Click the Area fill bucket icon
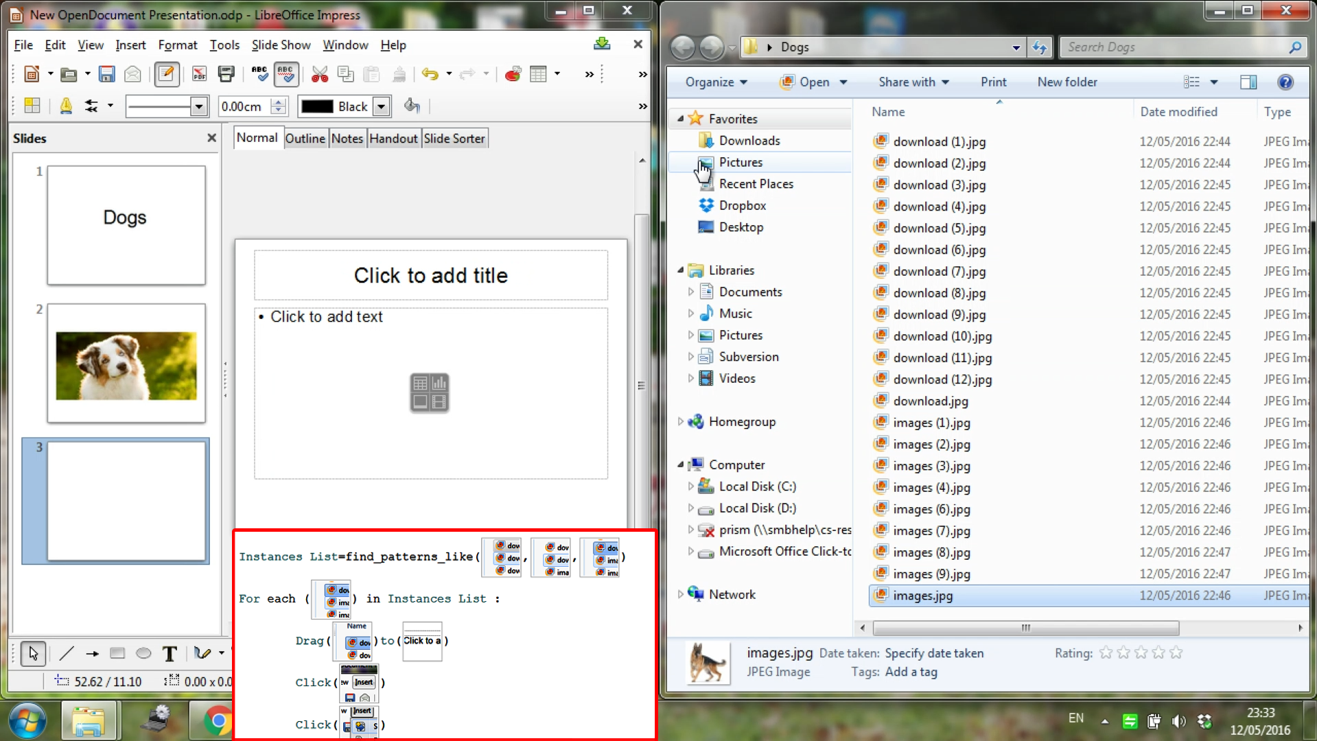This screenshot has width=1317, height=741. [412, 106]
